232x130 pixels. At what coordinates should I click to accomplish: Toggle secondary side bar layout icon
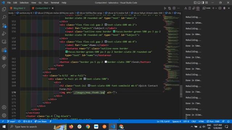pyautogui.click(x=203, y=3)
